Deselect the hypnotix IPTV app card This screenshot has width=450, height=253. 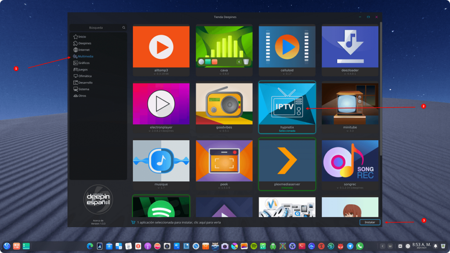point(287,107)
